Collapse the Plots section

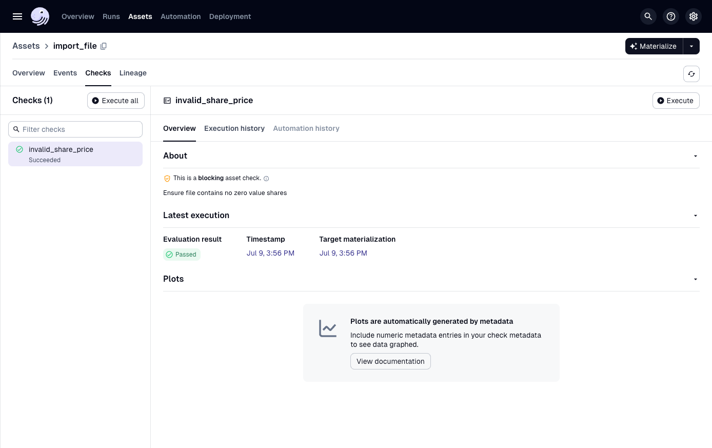pyautogui.click(x=695, y=279)
